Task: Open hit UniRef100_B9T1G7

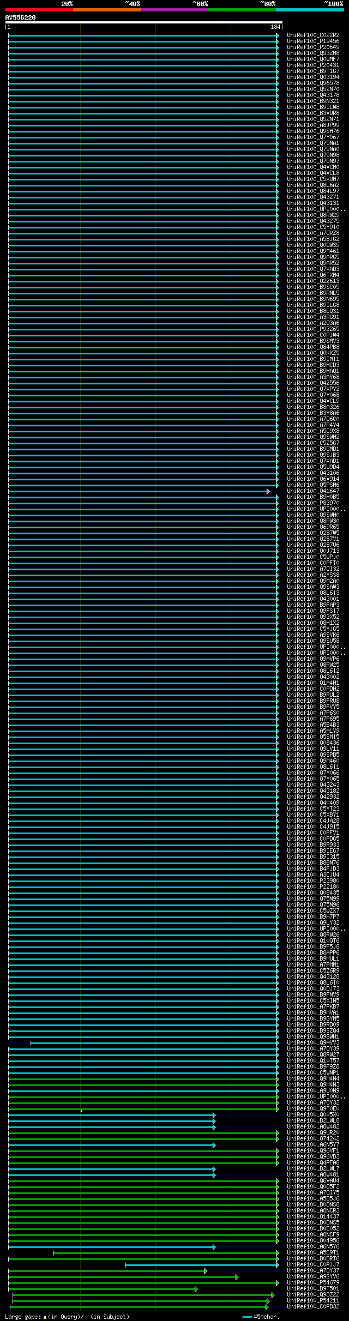Action: click(313, 71)
